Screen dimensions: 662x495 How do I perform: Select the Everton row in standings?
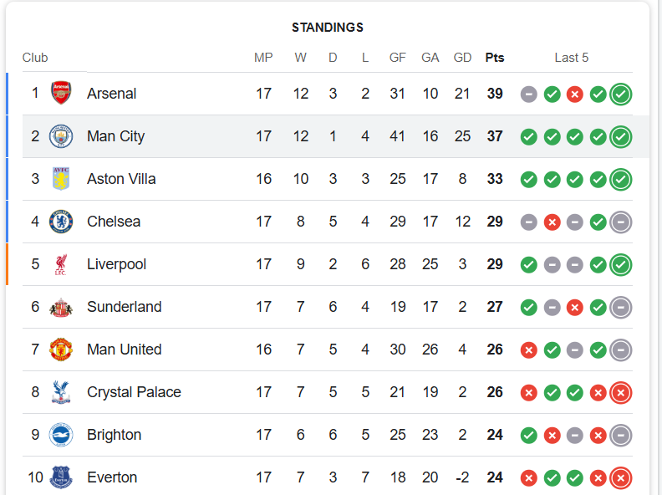(334, 477)
